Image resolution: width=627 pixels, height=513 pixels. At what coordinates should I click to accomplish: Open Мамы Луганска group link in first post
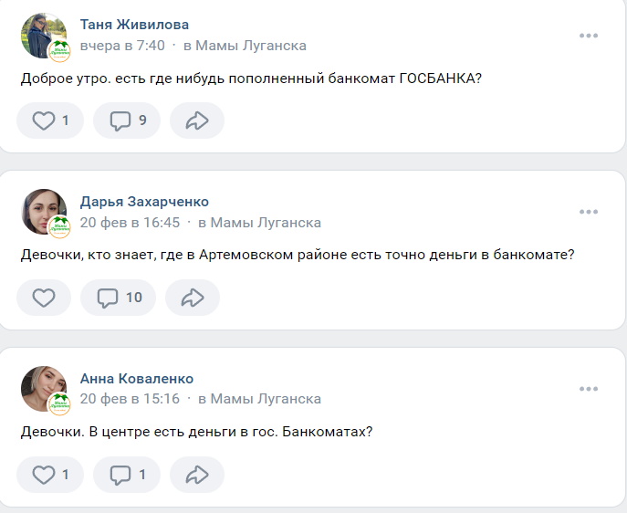252,45
